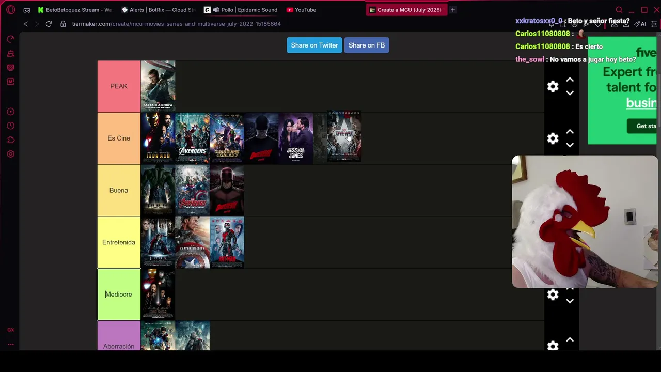Viewport: 661px width, 372px height.
Task: Select the Ant-Man poster in Entretenida
Action: pyautogui.click(x=227, y=242)
